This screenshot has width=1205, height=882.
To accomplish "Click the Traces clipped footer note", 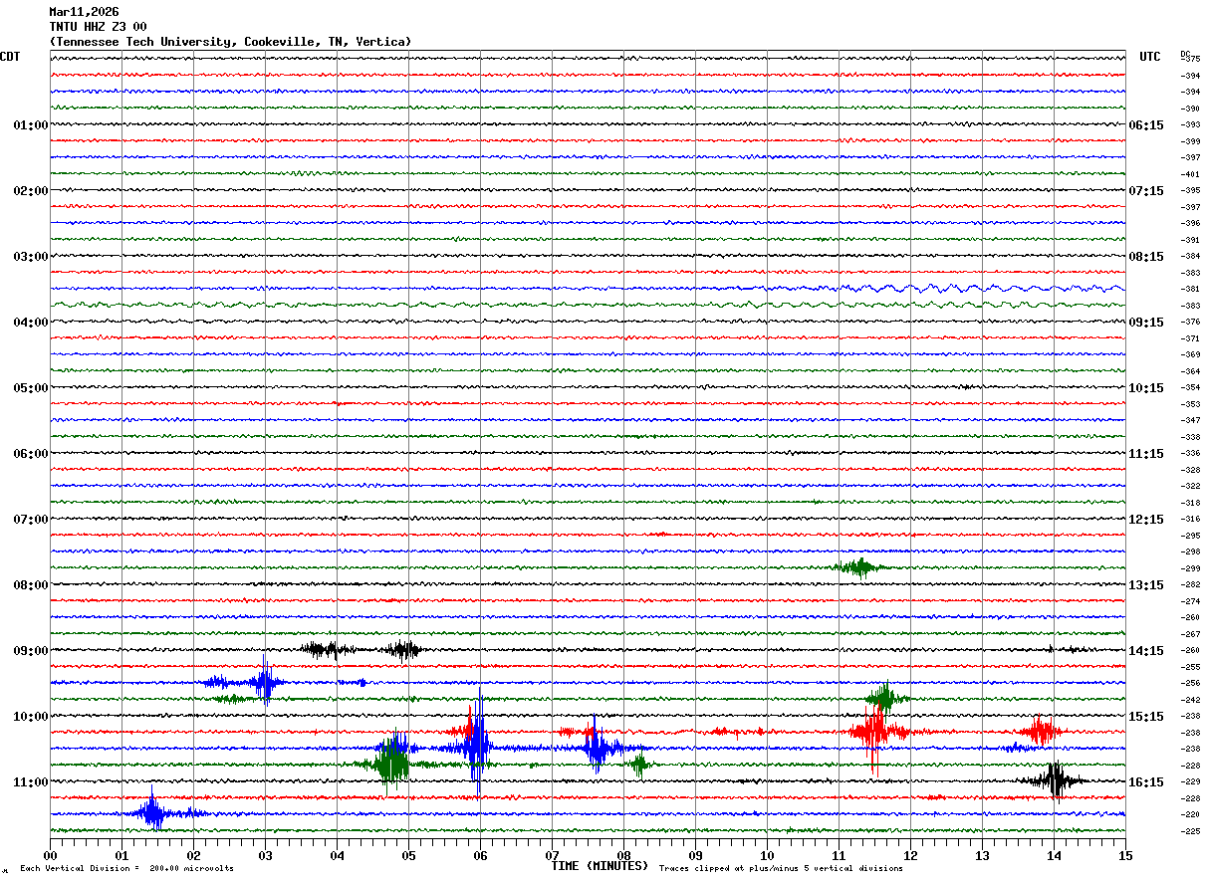I will click(781, 869).
